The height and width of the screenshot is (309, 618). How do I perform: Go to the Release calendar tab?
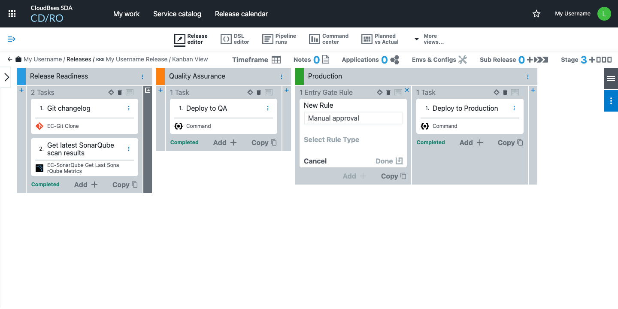point(241,14)
